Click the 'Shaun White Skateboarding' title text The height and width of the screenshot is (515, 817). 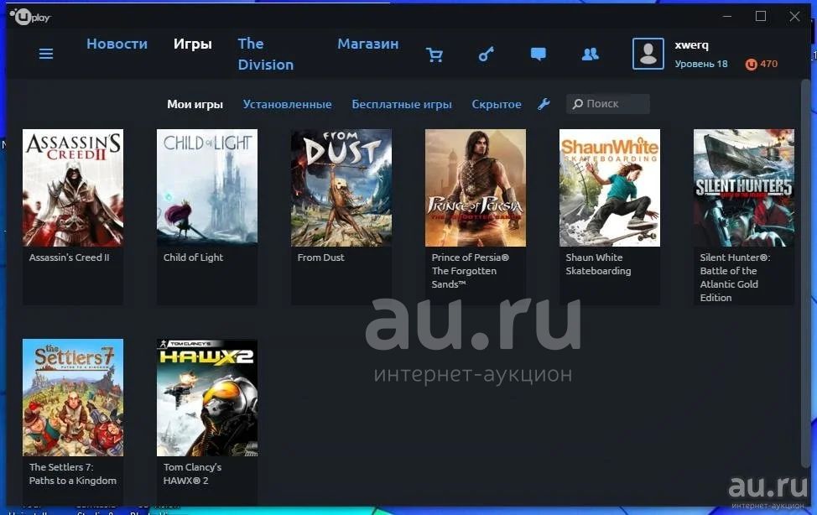[598, 264]
